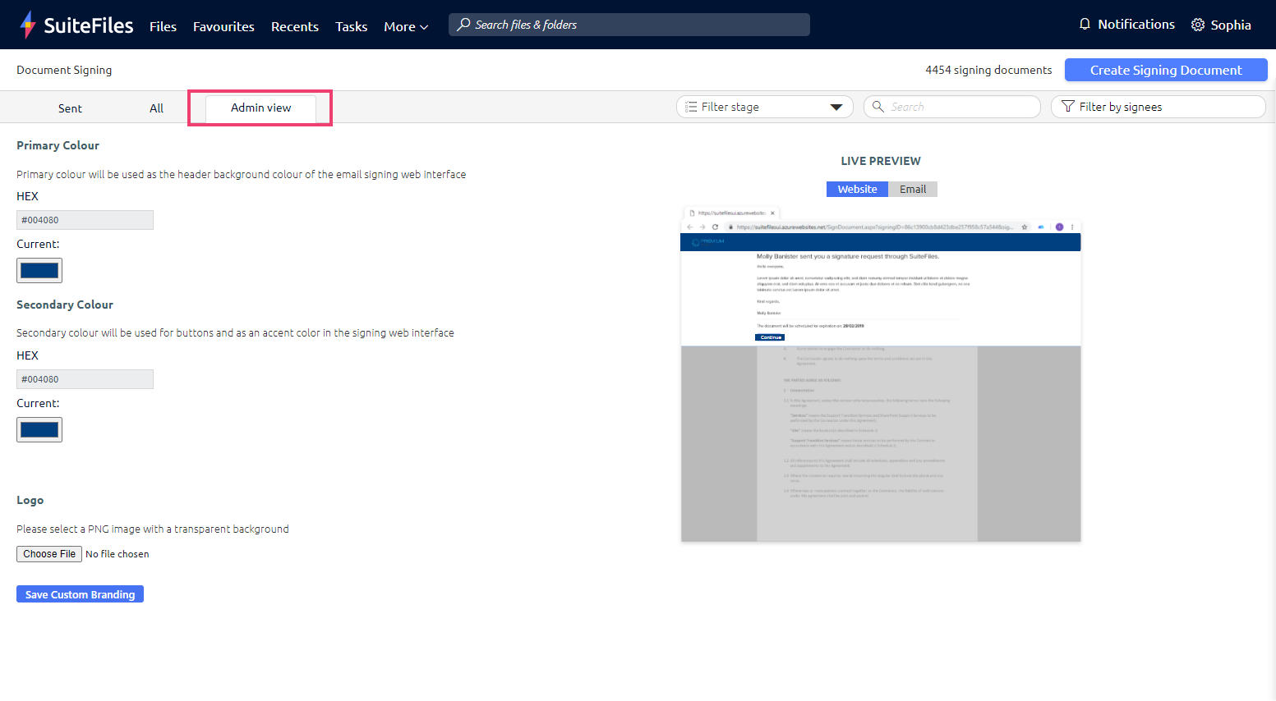The width and height of the screenshot is (1276, 701).
Task: Select the Admin view tab
Action: [260, 108]
